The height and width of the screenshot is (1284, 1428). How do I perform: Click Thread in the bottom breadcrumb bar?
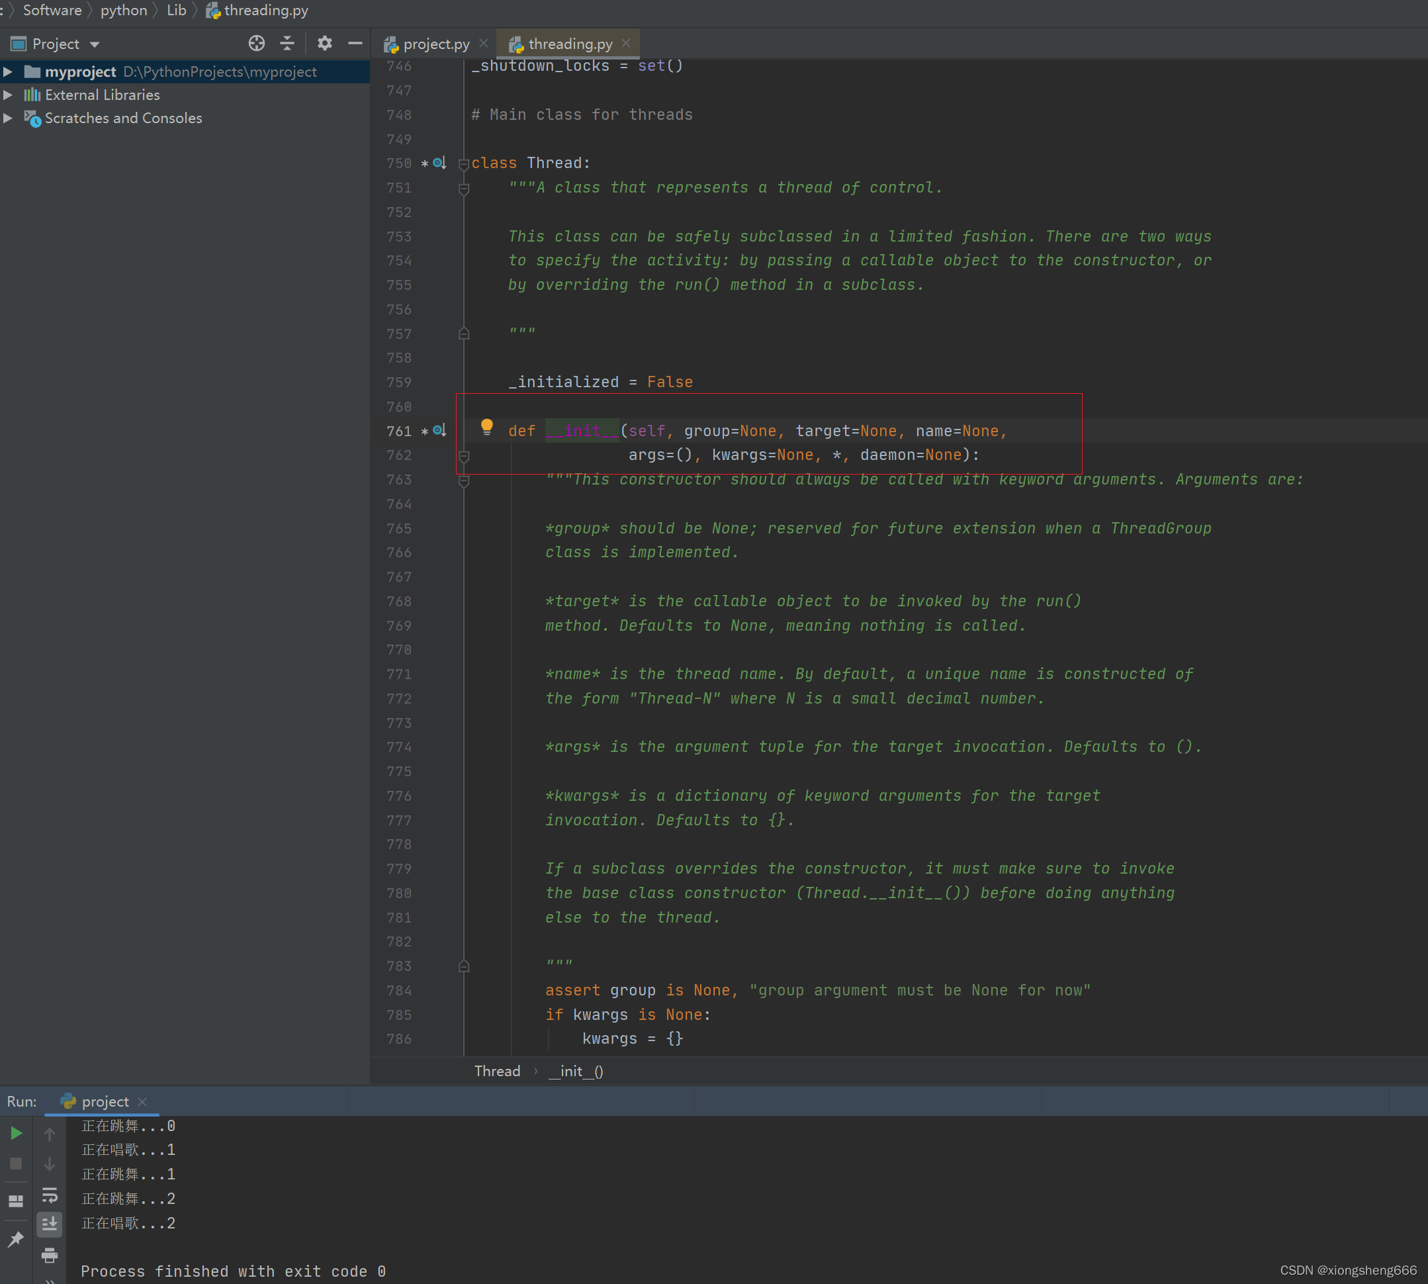[496, 1071]
